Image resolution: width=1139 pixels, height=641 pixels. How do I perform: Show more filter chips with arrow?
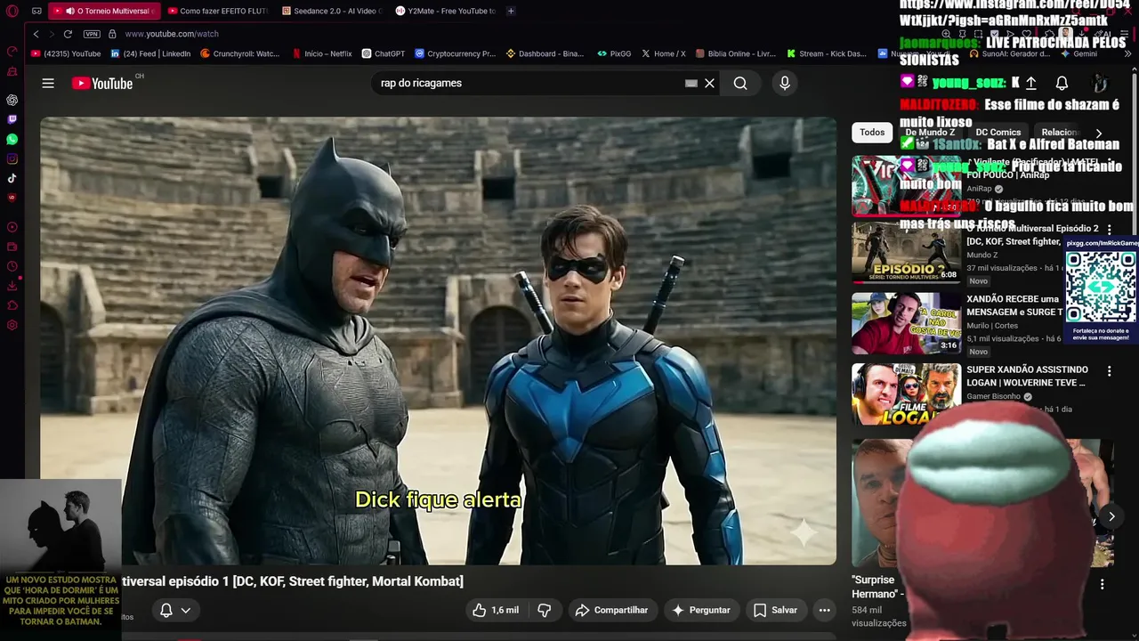[x=1098, y=133]
